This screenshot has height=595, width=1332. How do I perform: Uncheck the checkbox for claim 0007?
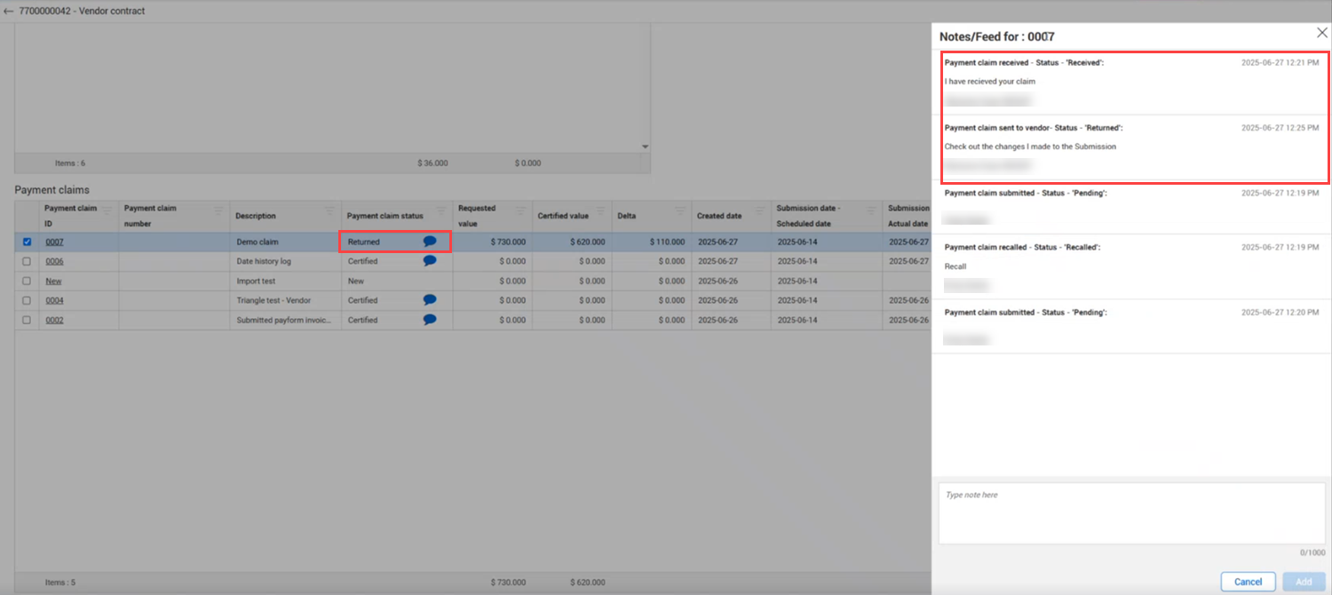point(27,242)
